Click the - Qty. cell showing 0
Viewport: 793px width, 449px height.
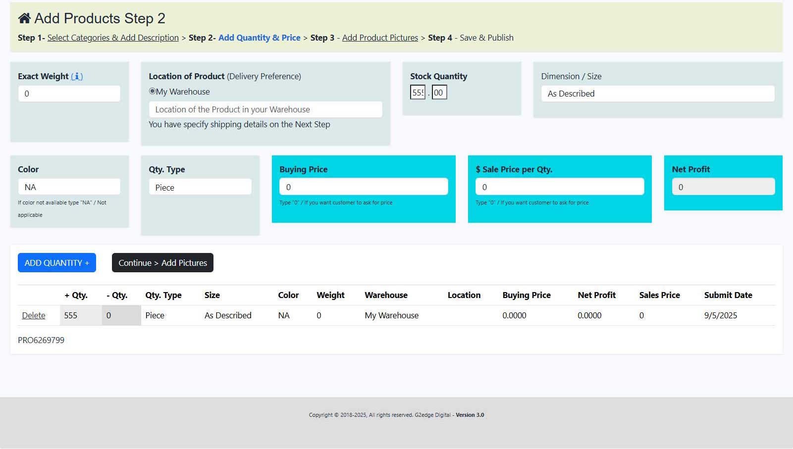[122, 315]
